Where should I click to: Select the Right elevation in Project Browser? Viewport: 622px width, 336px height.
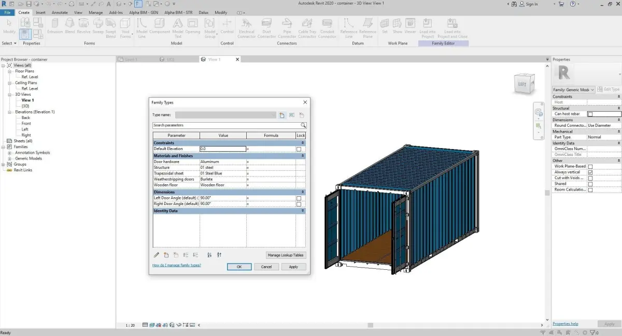[26, 135]
